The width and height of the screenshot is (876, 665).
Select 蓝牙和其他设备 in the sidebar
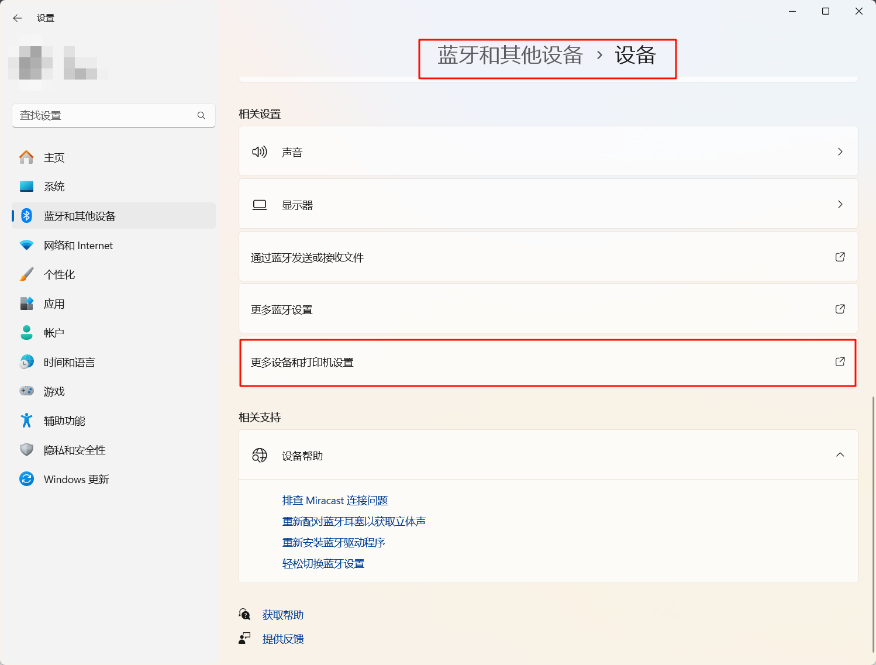click(113, 216)
